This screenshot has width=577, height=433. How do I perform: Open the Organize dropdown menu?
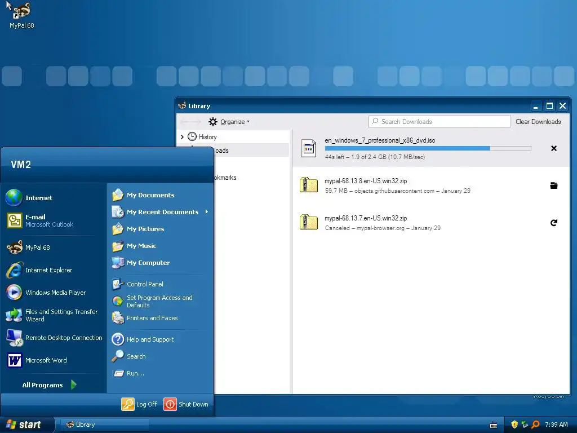(229, 122)
